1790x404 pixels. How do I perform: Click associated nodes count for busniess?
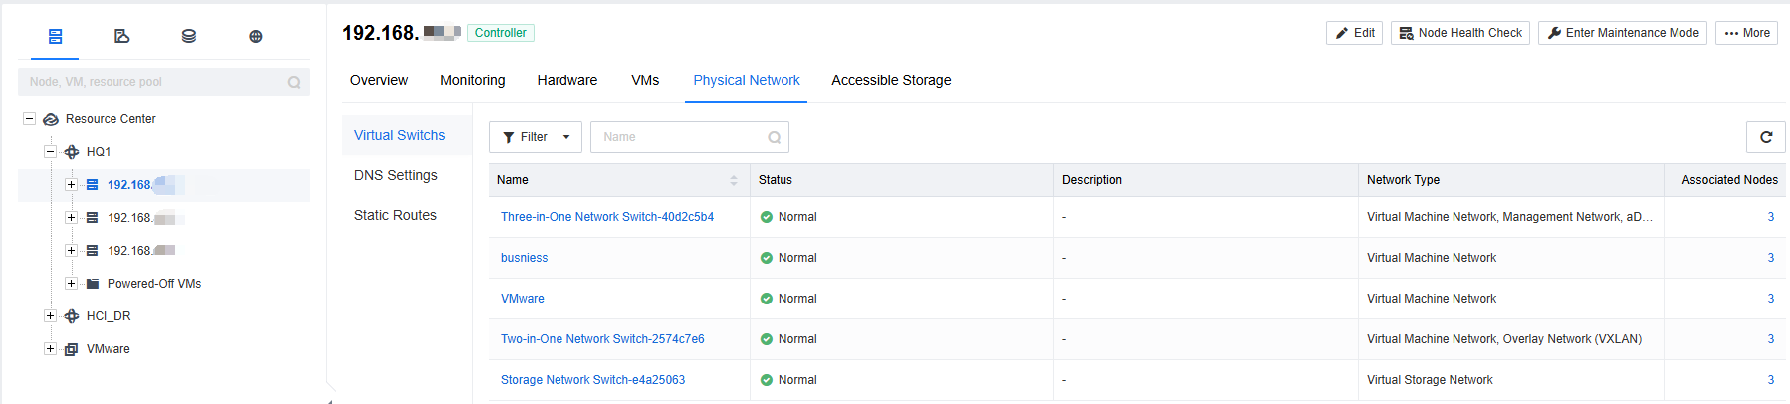[x=1770, y=258]
